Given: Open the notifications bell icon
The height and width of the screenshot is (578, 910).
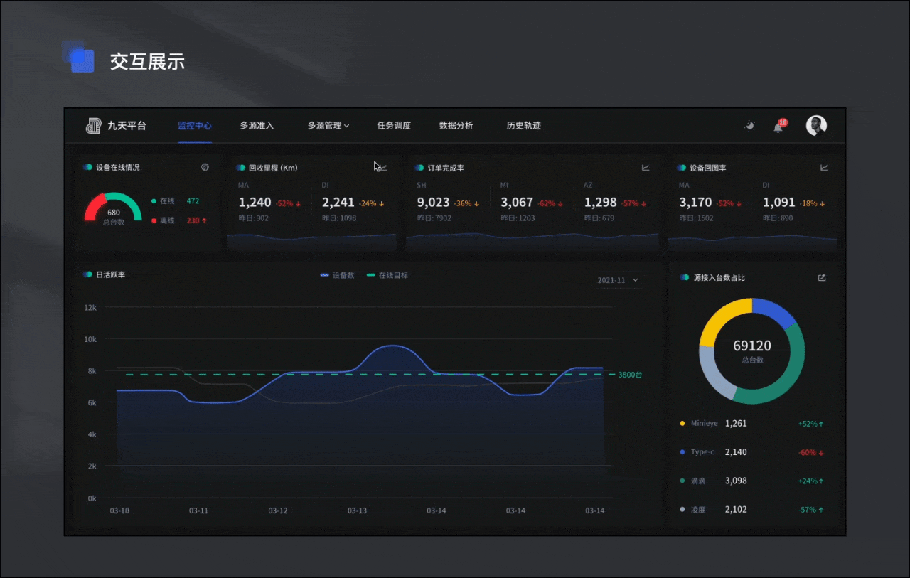Looking at the screenshot, I should point(778,127).
